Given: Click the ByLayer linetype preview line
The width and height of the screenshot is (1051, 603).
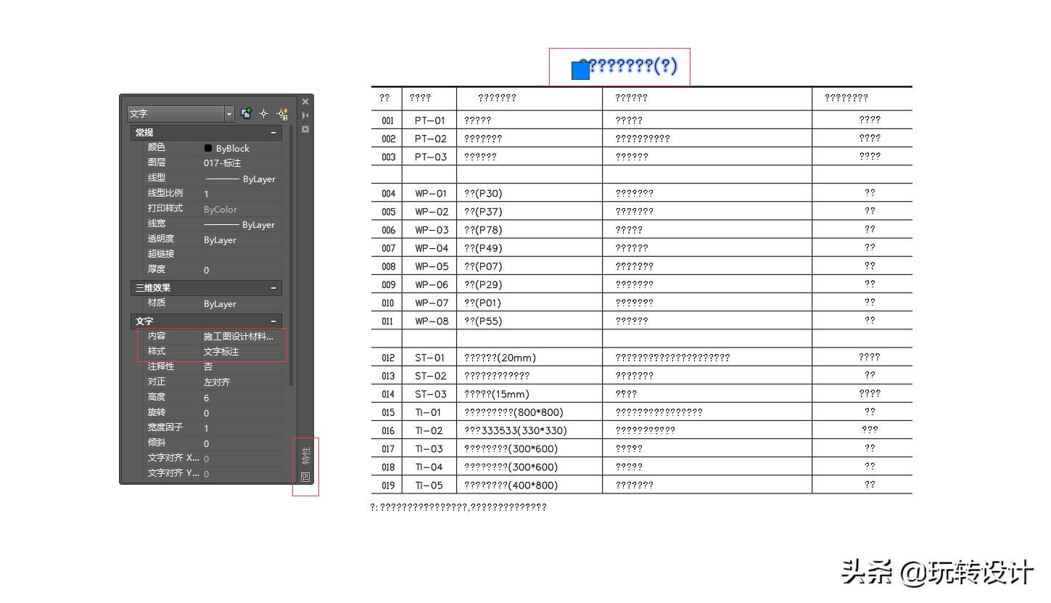Looking at the screenshot, I should click(x=236, y=179).
